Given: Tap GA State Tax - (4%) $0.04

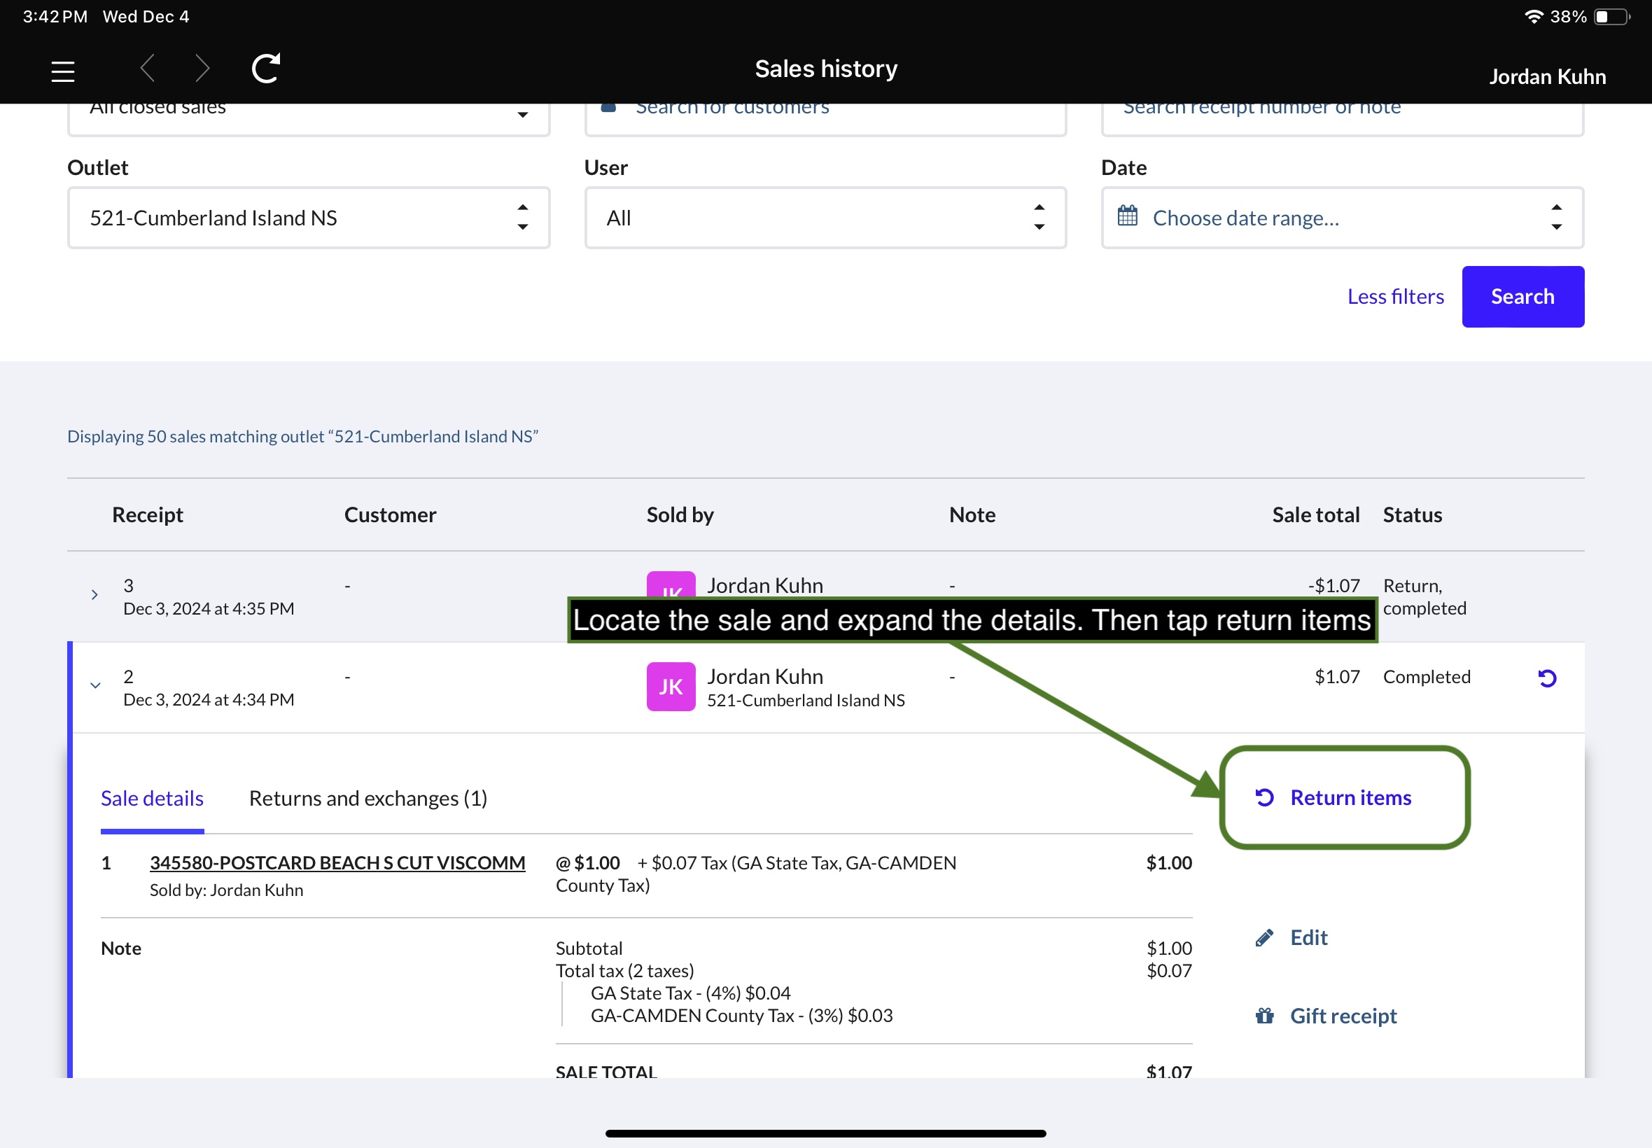Looking at the screenshot, I should coord(689,993).
